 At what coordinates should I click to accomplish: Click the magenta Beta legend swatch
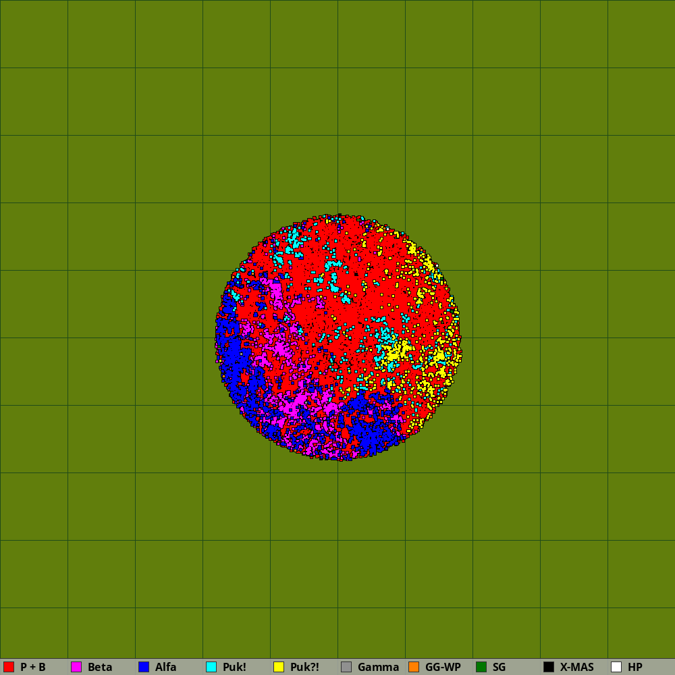click(76, 667)
